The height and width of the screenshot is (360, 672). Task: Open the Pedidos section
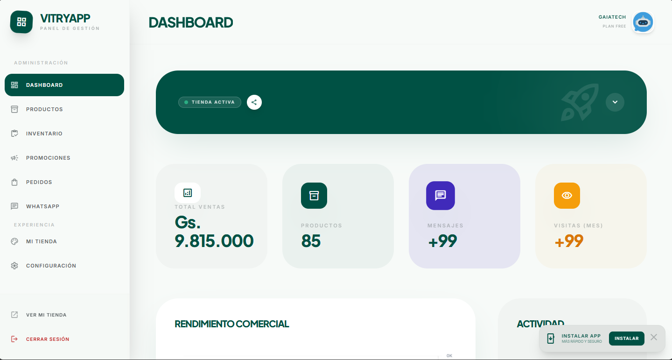pyautogui.click(x=64, y=182)
